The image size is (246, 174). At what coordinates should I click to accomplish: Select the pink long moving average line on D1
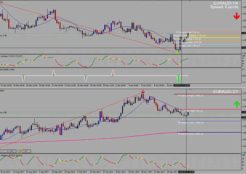(94, 139)
